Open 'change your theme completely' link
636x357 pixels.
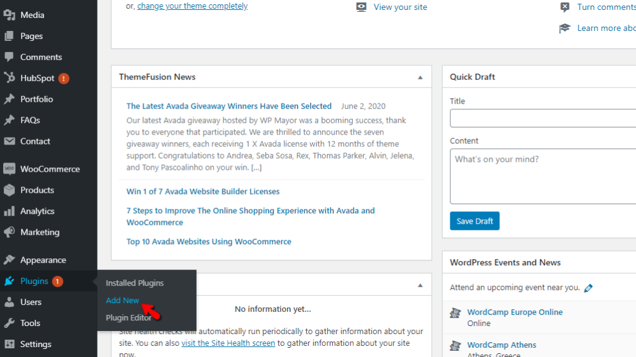point(193,6)
